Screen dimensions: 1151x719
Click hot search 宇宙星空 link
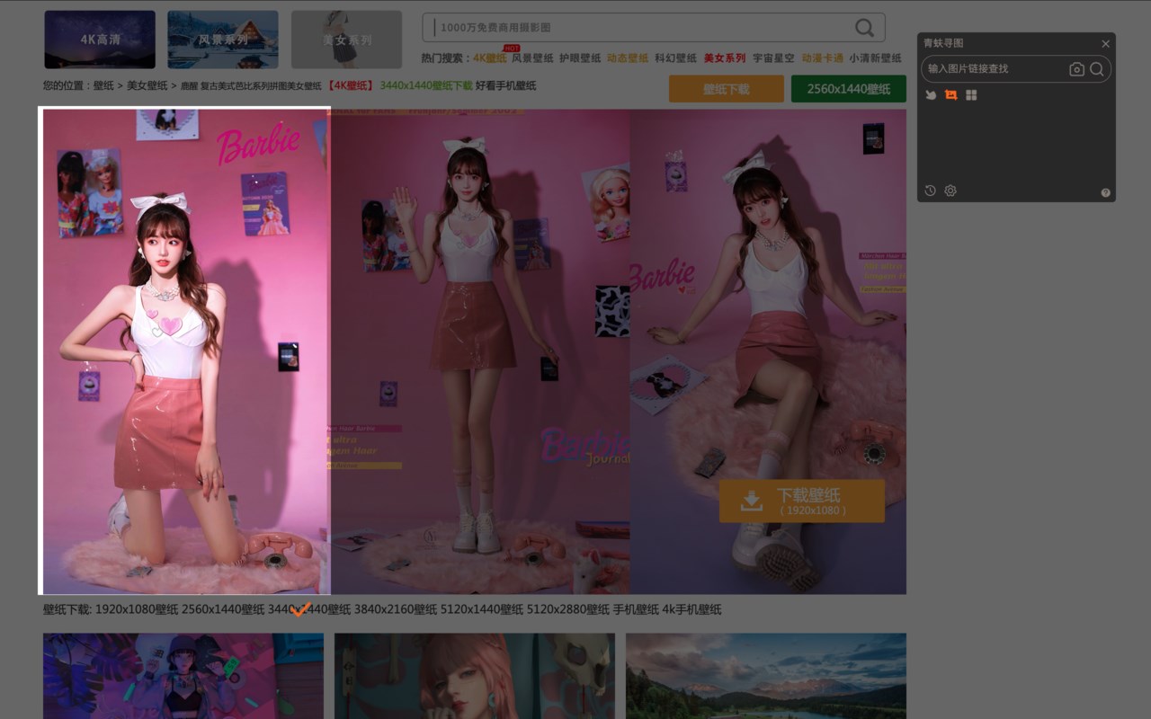pos(773,58)
